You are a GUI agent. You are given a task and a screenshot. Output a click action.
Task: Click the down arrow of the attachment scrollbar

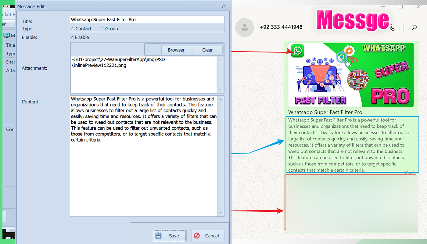tap(221, 90)
